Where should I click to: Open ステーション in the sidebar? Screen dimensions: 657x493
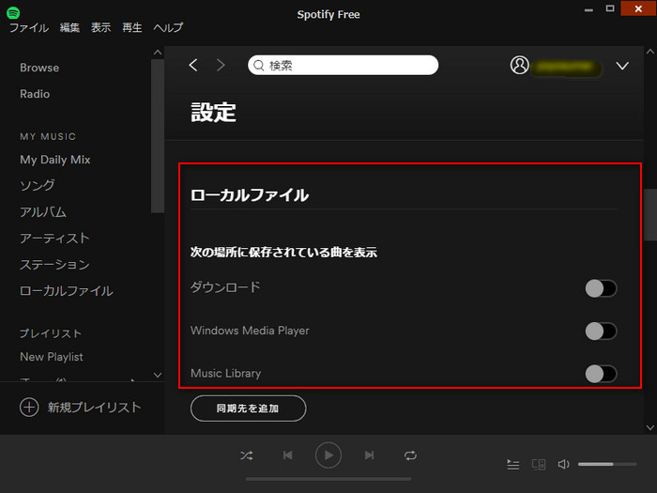54,265
